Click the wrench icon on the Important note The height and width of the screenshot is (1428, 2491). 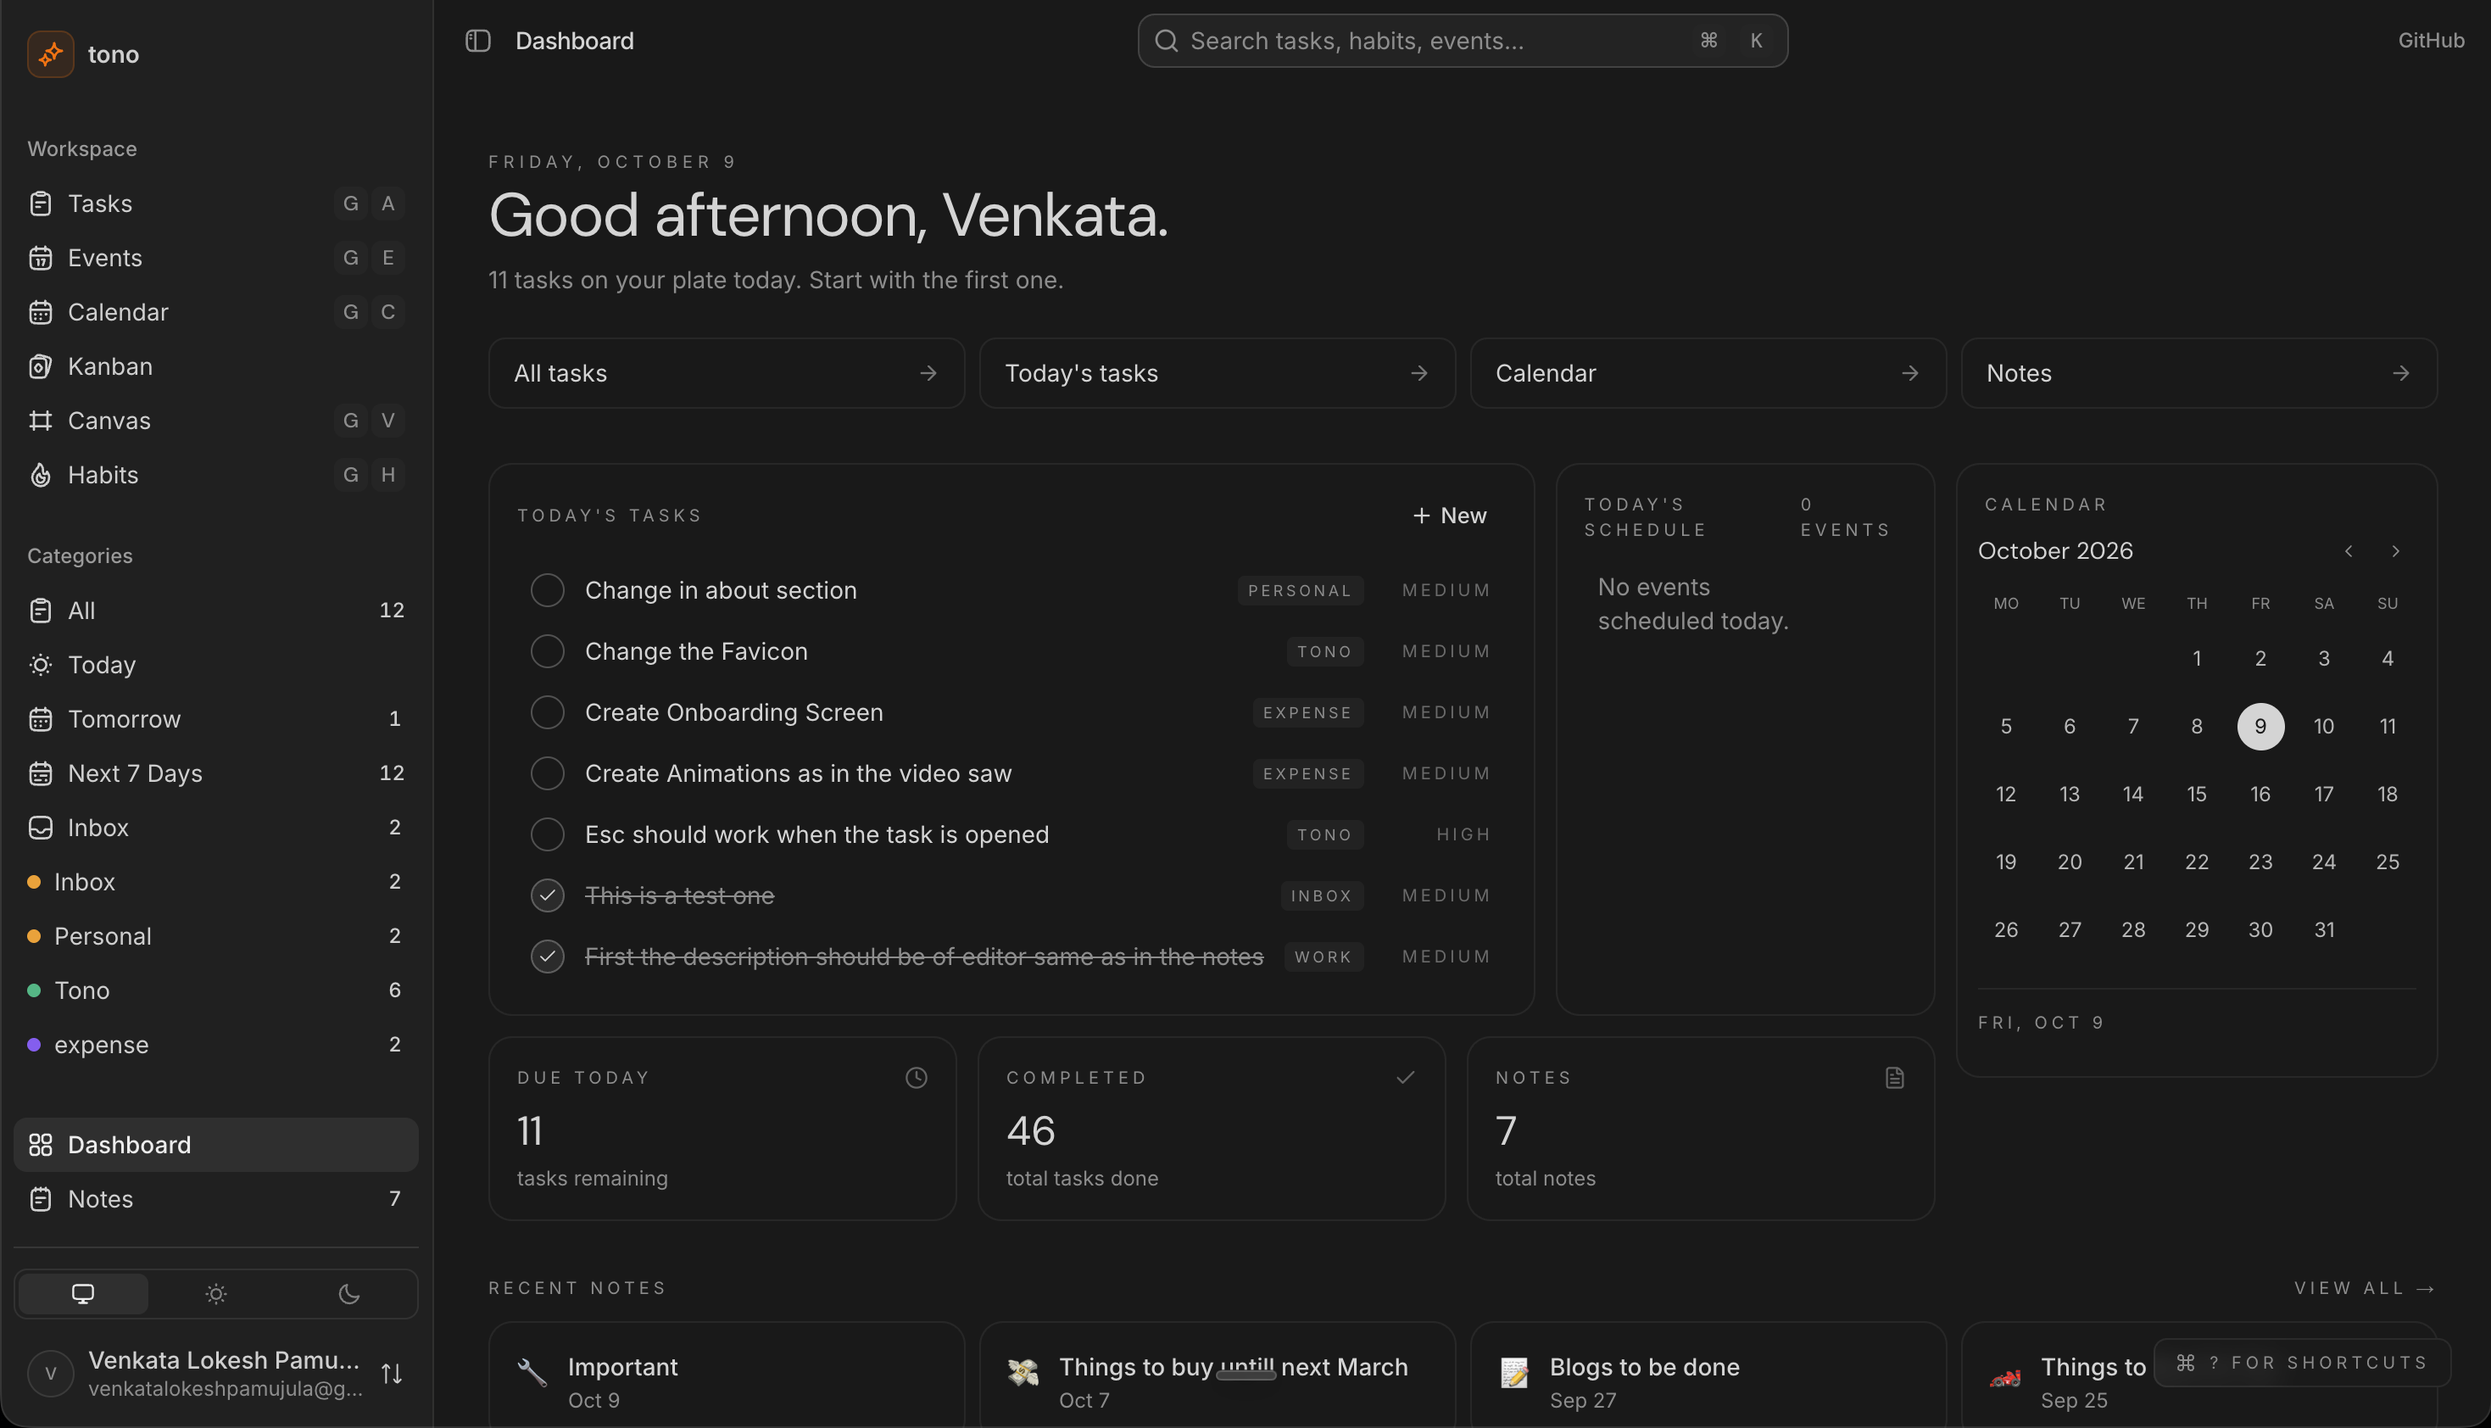tap(532, 1372)
